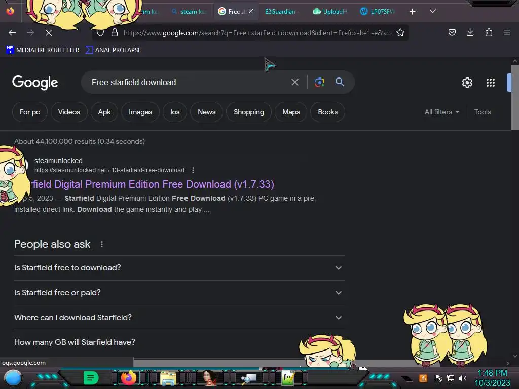Open the second bookmark on the bookmarks toolbar
519x389 pixels.
point(114,50)
